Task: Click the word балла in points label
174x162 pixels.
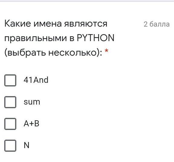Action: (x=159, y=24)
